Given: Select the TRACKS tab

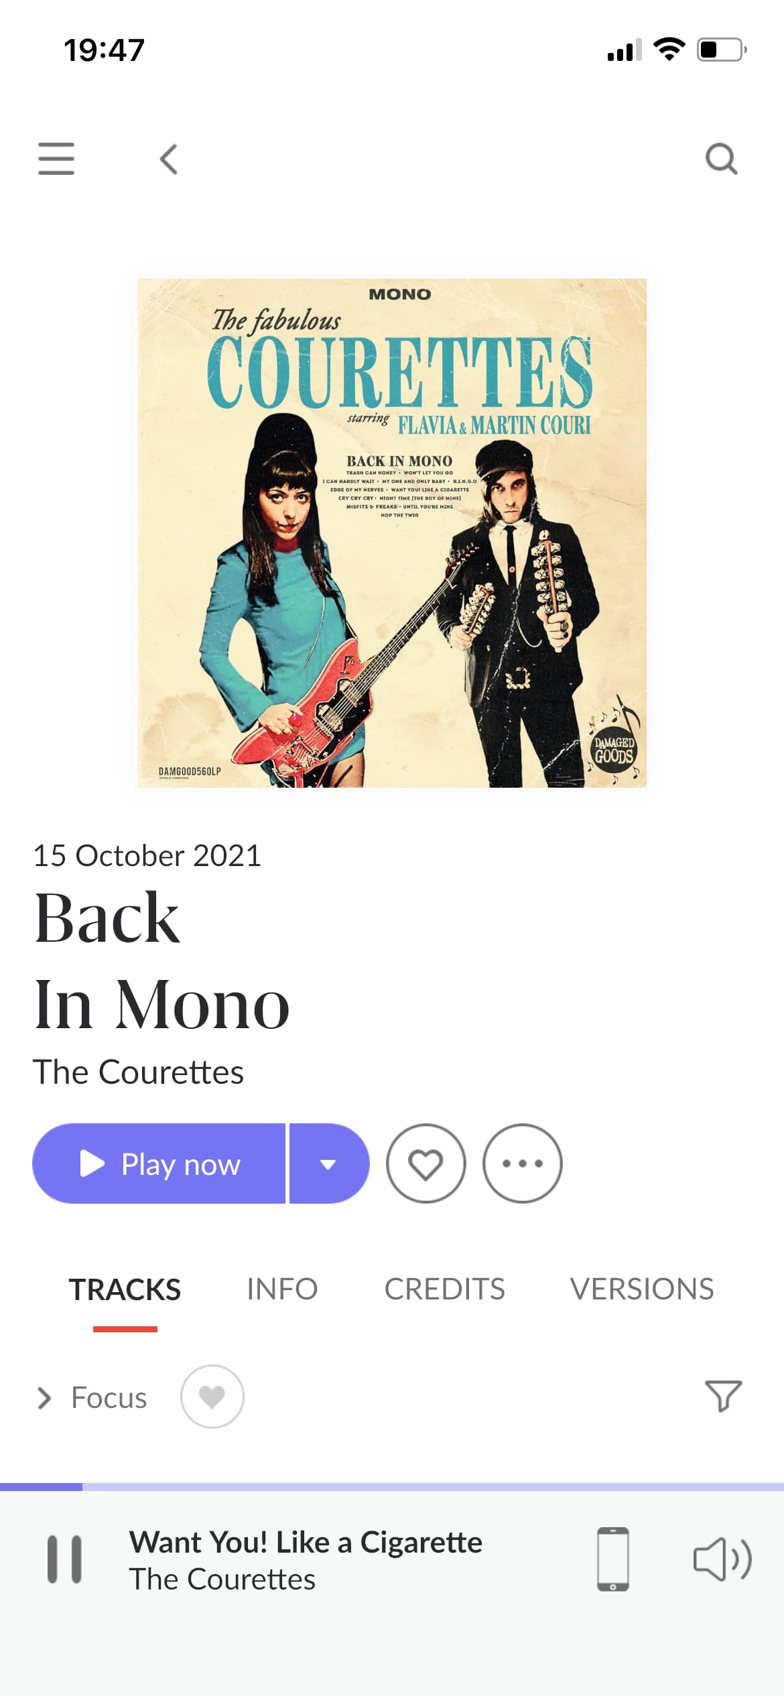Looking at the screenshot, I should pyautogui.click(x=125, y=1290).
